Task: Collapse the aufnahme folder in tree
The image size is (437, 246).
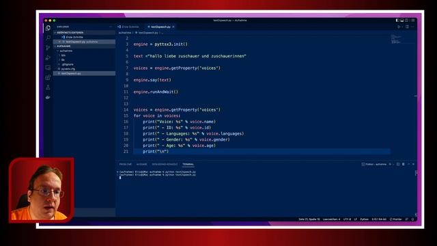Action: click(x=85, y=51)
